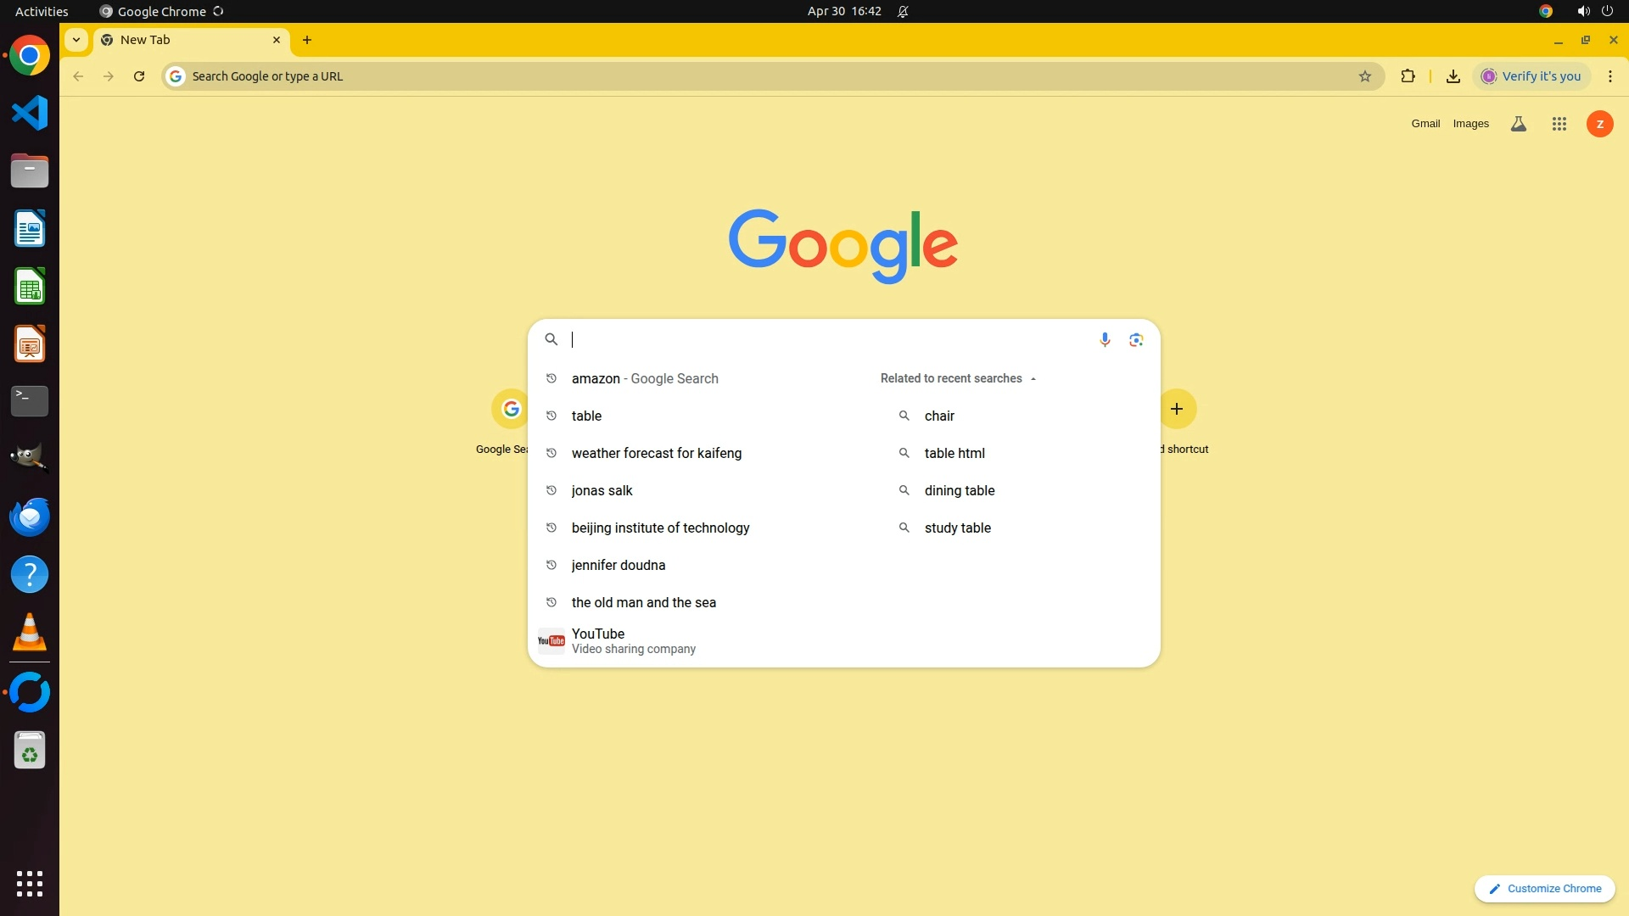Viewport: 1629px width, 916px height.
Task: Collapse Related to recent searches section
Action: [1033, 378]
